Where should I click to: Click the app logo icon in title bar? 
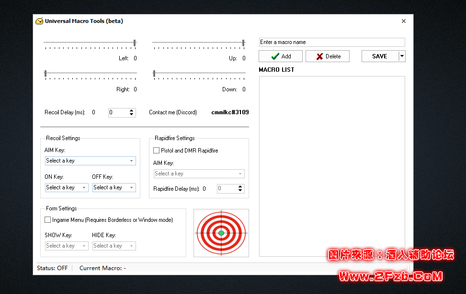(x=39, y=21)
